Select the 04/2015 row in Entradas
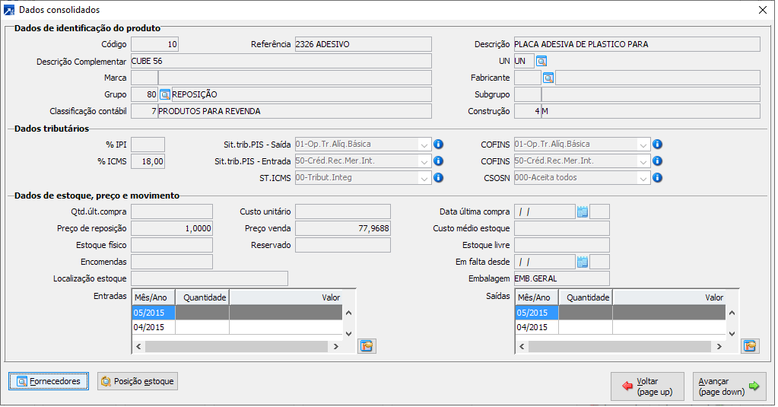The image size is (778, 407). point(153,327)
